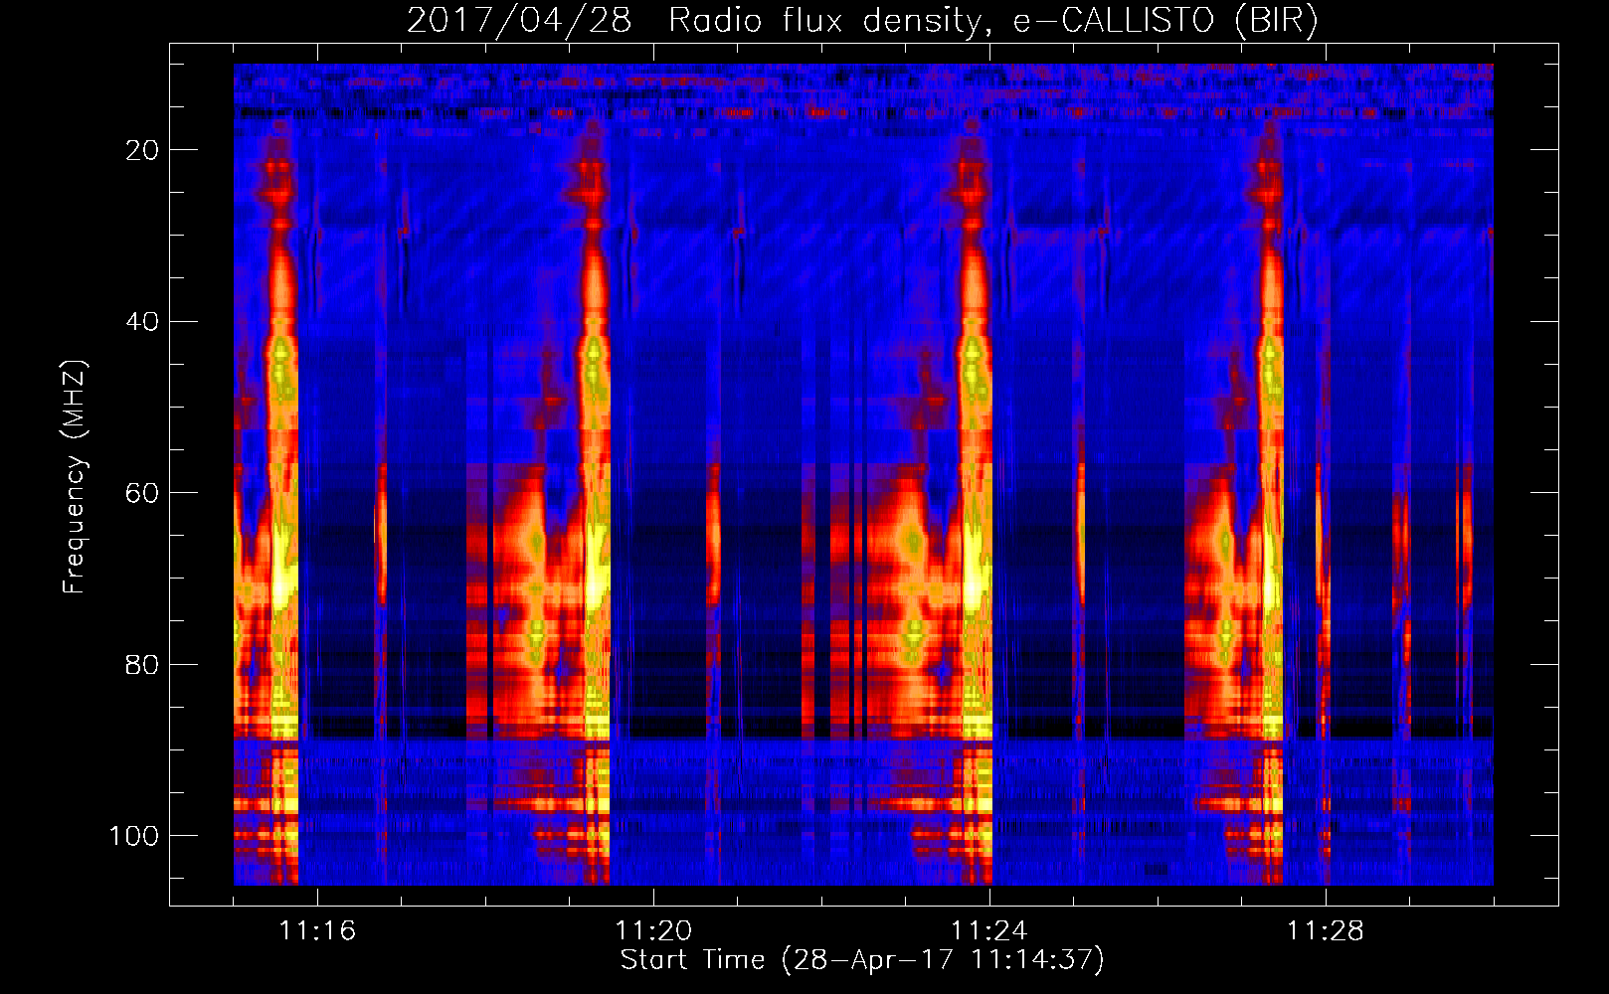Click the '11:20' time tick label
The height and width of the screenshot is (994, 1609).
point(653,931)
